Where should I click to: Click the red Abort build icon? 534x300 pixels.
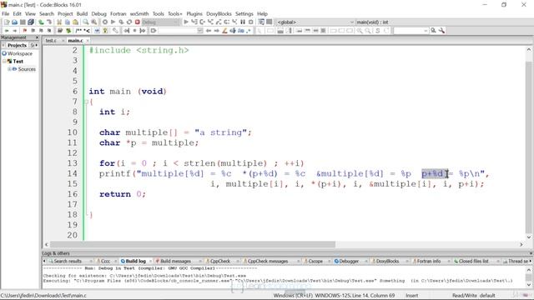[x=137, y=22]
